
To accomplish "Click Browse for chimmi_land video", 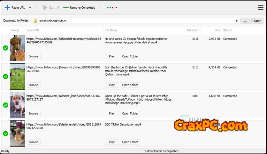I will point(33,113).
